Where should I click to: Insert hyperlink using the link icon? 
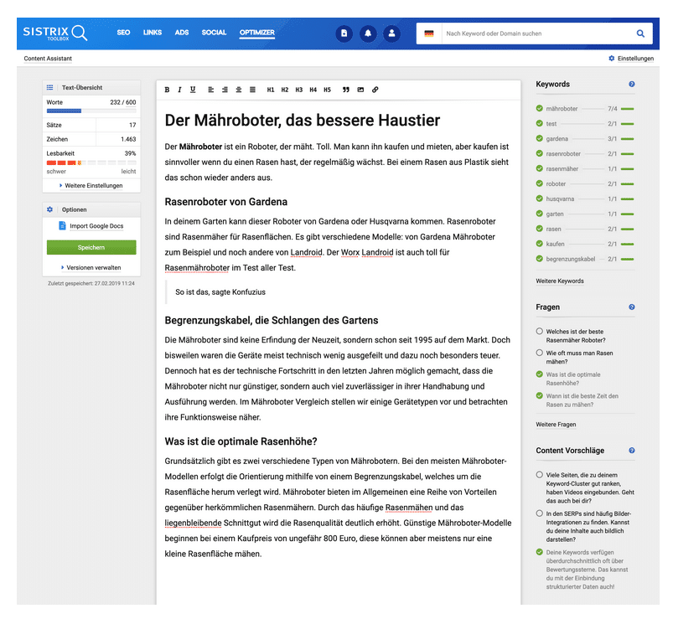pos(375,90)
